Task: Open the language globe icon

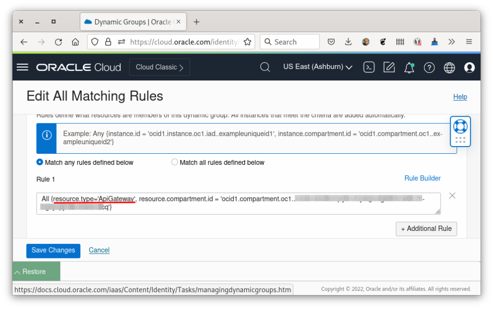Action: [449, 67]
